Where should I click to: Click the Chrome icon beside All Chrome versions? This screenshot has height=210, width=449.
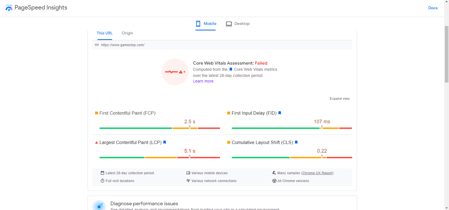tap(274, 181)
